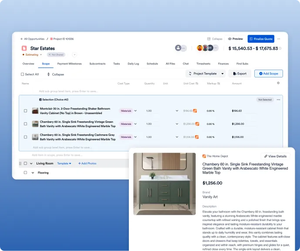The height and width of the screenshot is (251, 300).
Task: Toggle Markup column visibility icon
Action: click(219, 84)
